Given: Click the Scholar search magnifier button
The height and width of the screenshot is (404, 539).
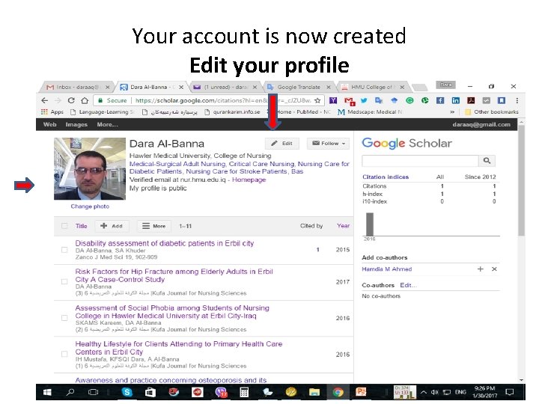Looking at the screenshot, I should tap(487, 160).
